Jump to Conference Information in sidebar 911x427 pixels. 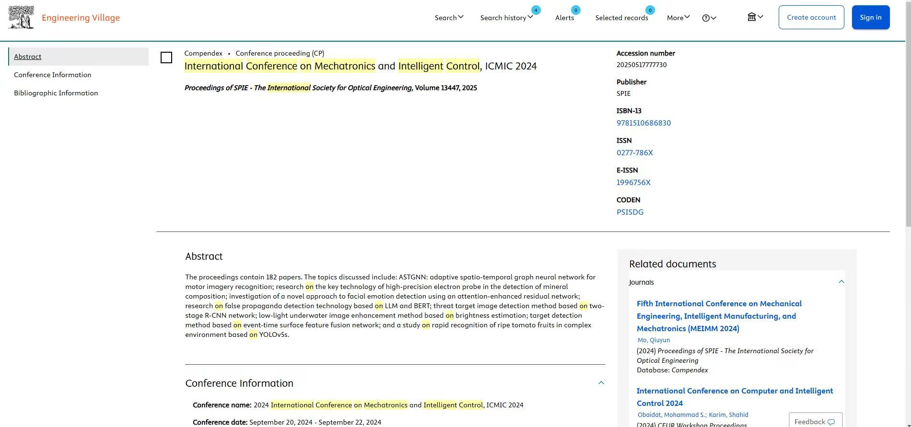tap(53, 75)
